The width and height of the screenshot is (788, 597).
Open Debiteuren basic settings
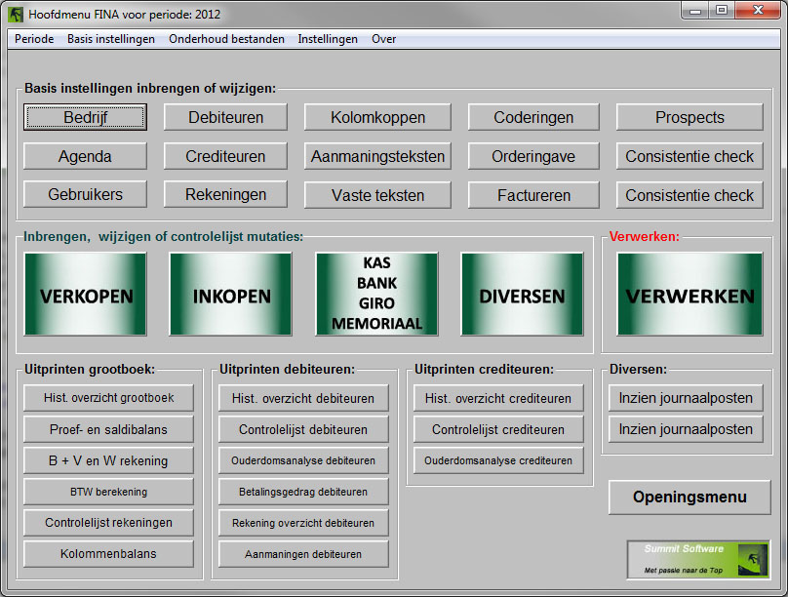coord(226,117)
